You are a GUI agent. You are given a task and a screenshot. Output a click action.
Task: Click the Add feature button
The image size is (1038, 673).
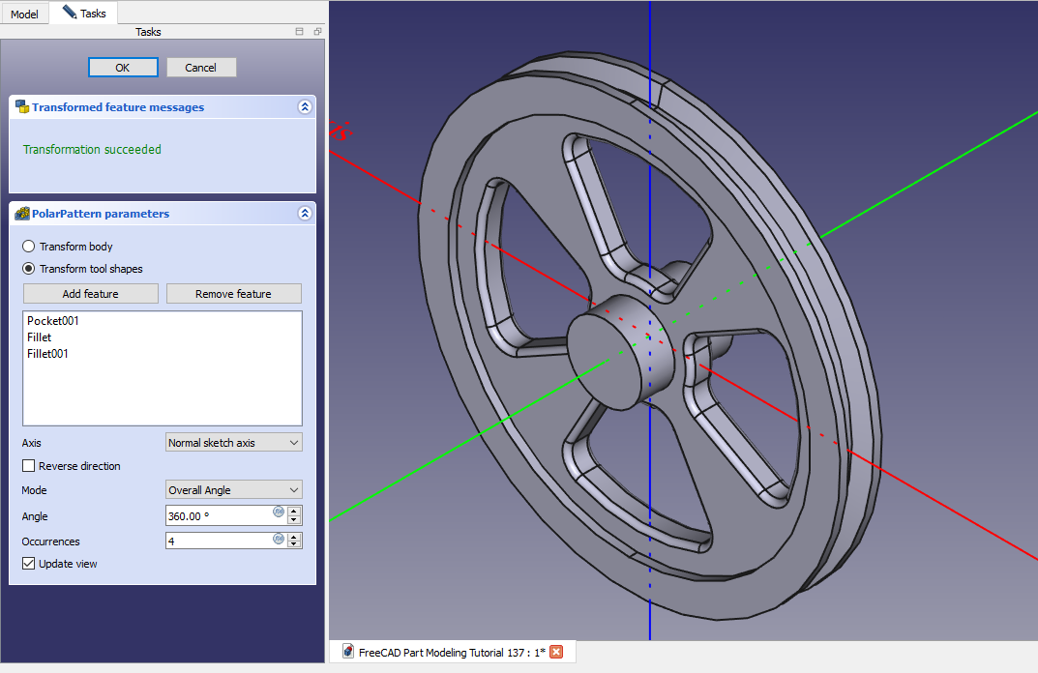click(90, 294)
